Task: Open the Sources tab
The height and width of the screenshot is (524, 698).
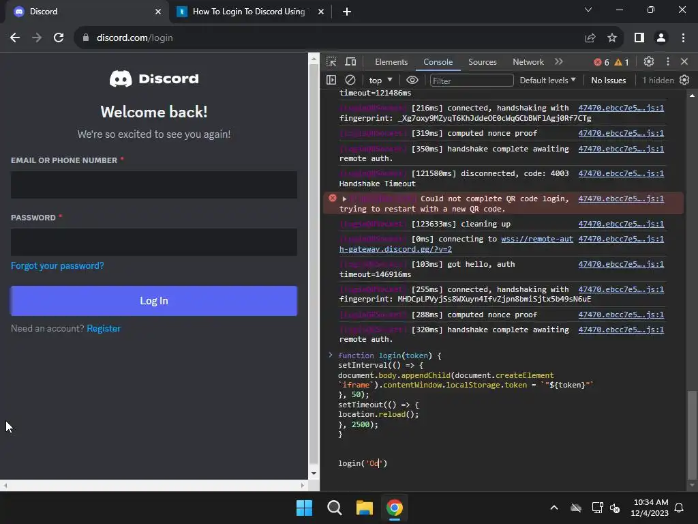Action: pos(482,62)
